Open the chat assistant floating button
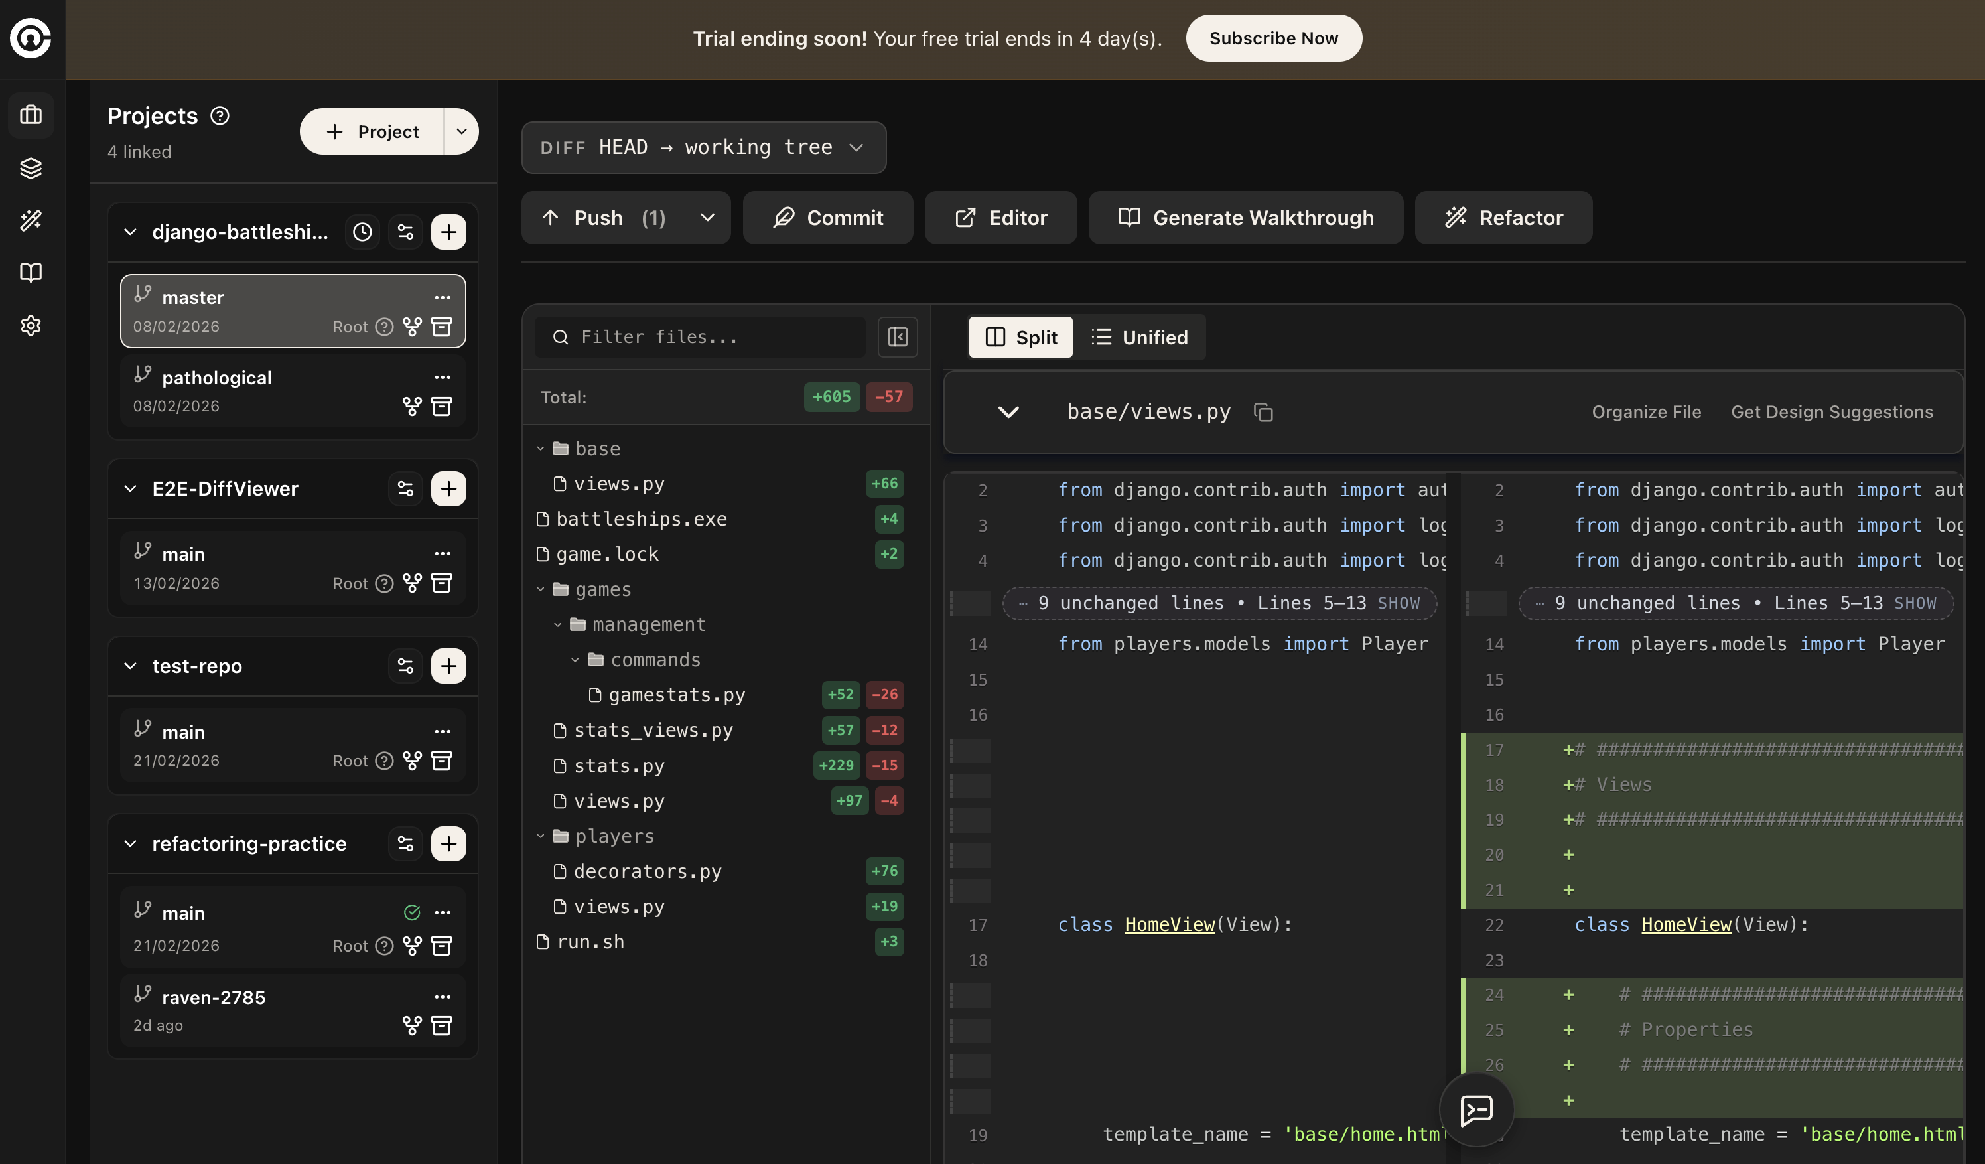Image resolution: width=1985 pixels, height=1164 pixels. point(1475,1110)
